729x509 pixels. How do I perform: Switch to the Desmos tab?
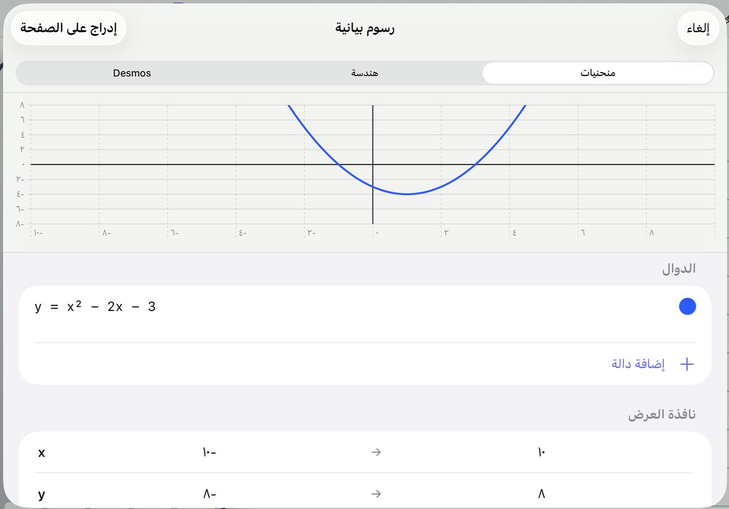(x=132, y=73)
